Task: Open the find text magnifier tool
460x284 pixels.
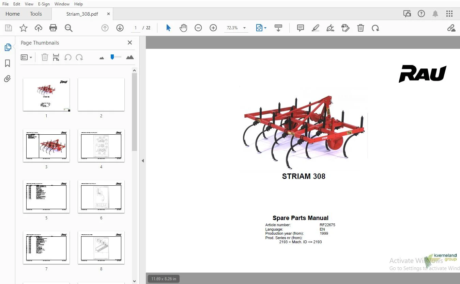Action: [68, 28]
